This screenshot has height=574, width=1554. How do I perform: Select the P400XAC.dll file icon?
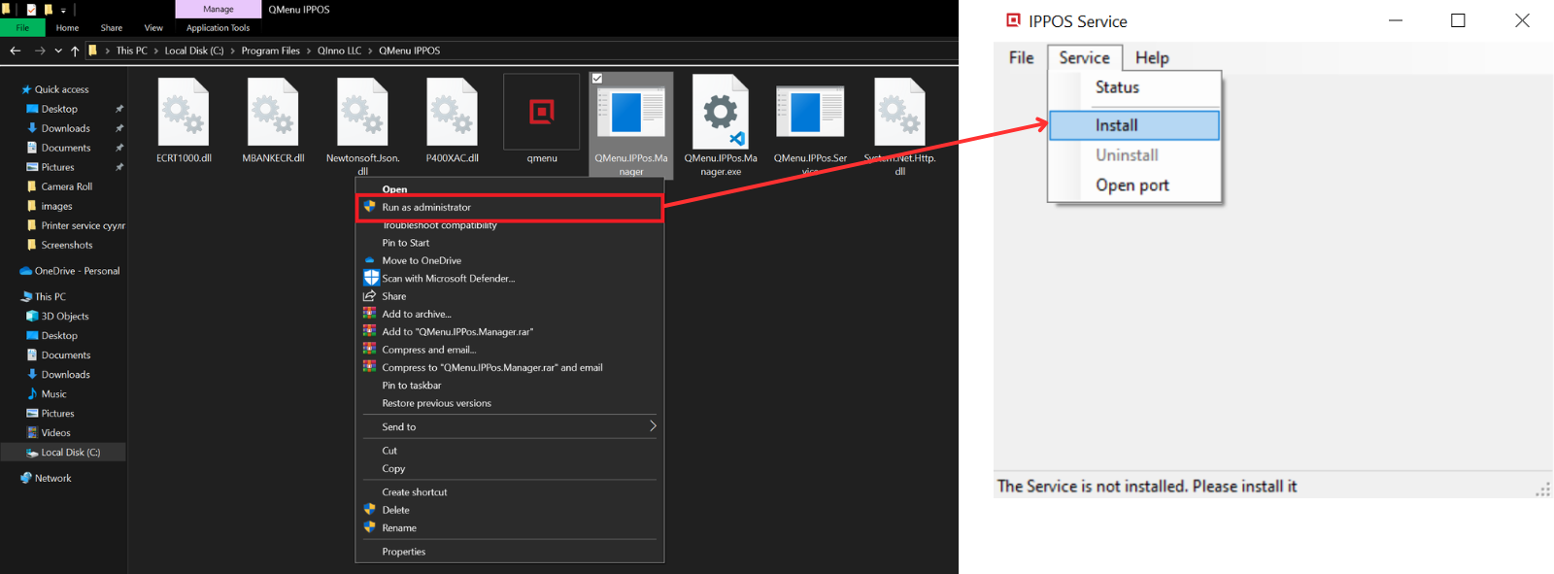pos(452,114)
